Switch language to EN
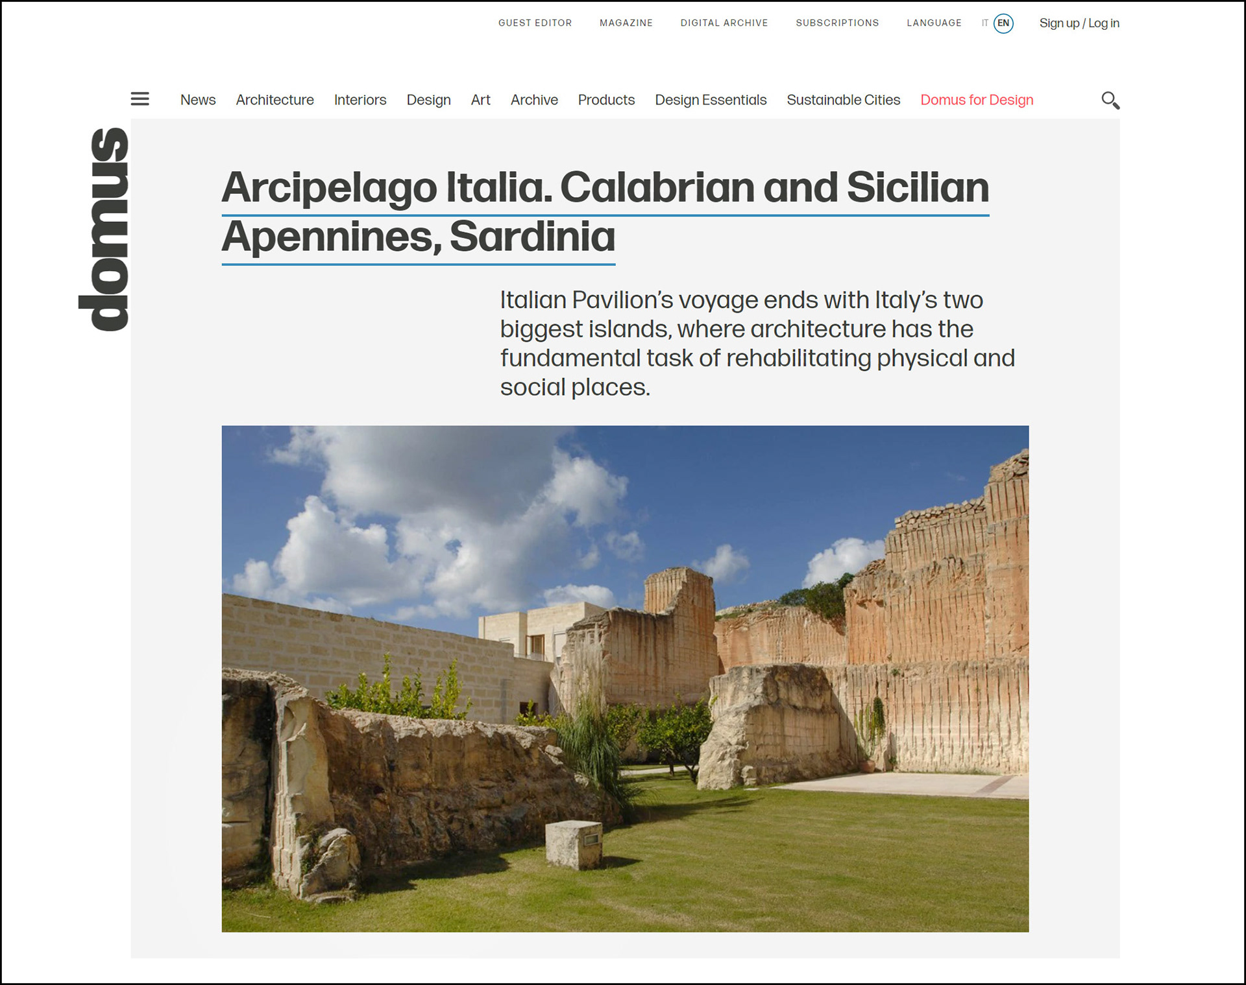Viewport: 1246px width, 985px height. click(x=1003, y=23)
